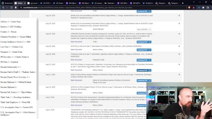Open the extensions puzzle-piece icon
The height and width of the screenshot is (119, 212).
click(203, 8)
